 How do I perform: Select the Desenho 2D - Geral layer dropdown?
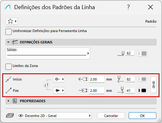(54, 116)
